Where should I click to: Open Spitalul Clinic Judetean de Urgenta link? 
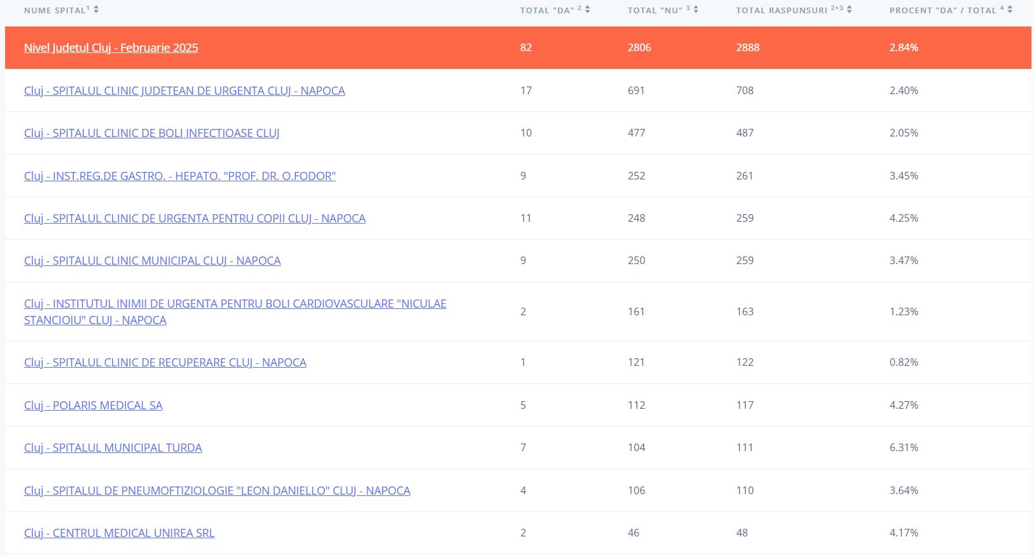pyautogui.click(x=184, y=91)
